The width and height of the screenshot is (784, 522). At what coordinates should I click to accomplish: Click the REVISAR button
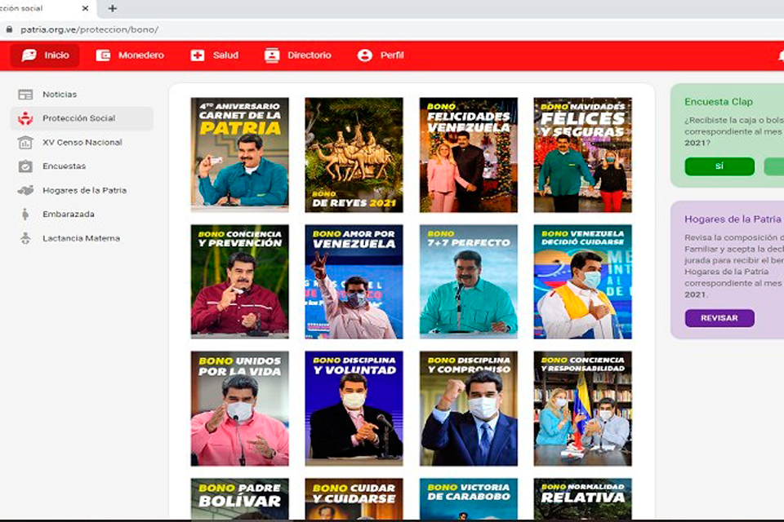tap(719, 318)
